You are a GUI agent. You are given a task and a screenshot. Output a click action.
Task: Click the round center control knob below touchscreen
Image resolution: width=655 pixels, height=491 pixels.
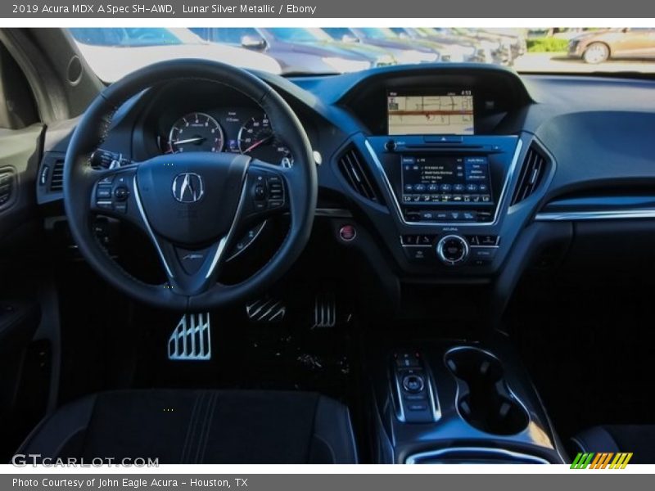point(452,250)
